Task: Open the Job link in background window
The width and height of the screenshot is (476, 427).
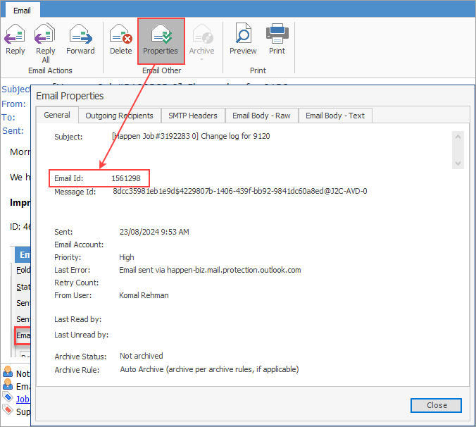Action: pyautogui.click(x=23, y=399)
